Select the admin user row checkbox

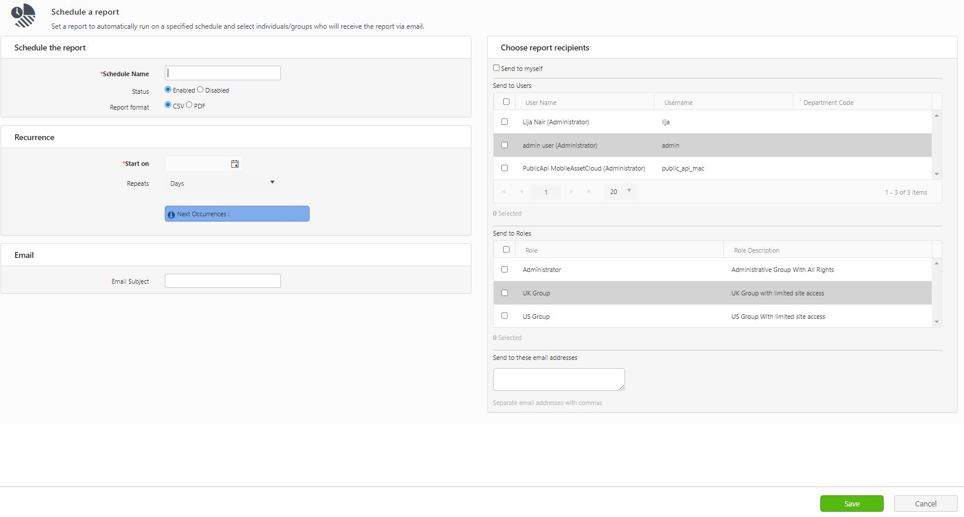504,145
